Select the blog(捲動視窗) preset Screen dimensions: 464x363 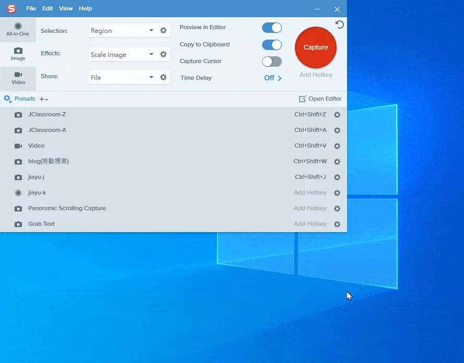173,161
